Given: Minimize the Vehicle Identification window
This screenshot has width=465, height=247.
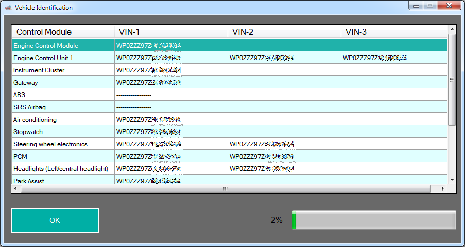Looking at the screenshot, I should tap(416, 6).
